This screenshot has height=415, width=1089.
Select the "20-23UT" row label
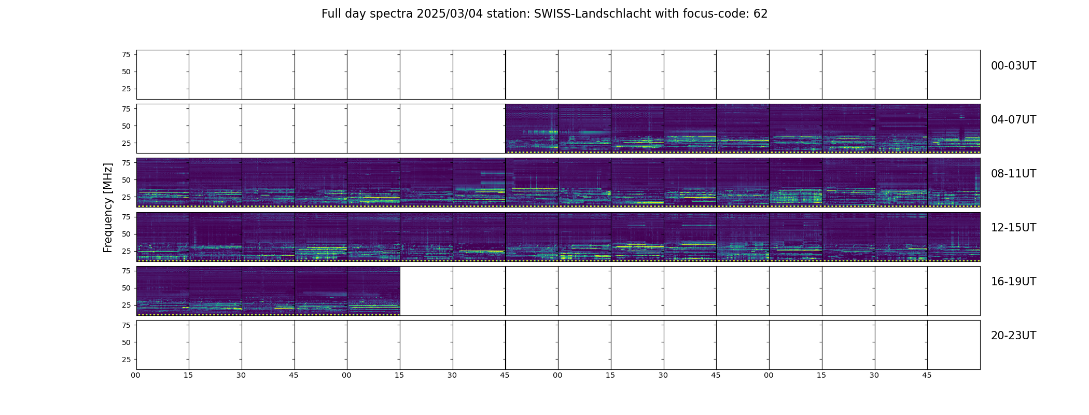1013,336
